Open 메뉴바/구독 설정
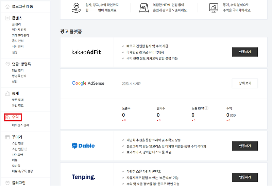272x189 pixels. [22, 171]
